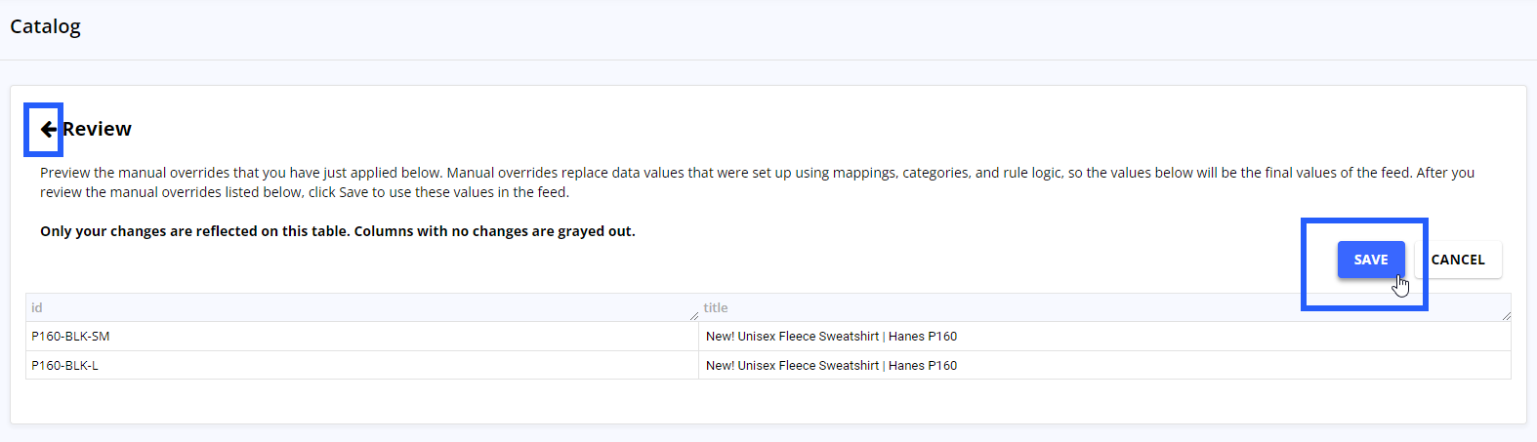Image resolution: width=1537 pixels, height=442 pixels.
Task: Click 'Hanes P160' in the first title cell
Action: (923, 337)
